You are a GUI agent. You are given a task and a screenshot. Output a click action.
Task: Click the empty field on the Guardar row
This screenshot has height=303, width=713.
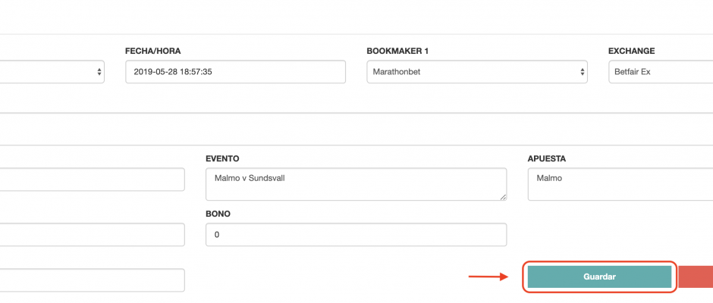coord(93,280)
